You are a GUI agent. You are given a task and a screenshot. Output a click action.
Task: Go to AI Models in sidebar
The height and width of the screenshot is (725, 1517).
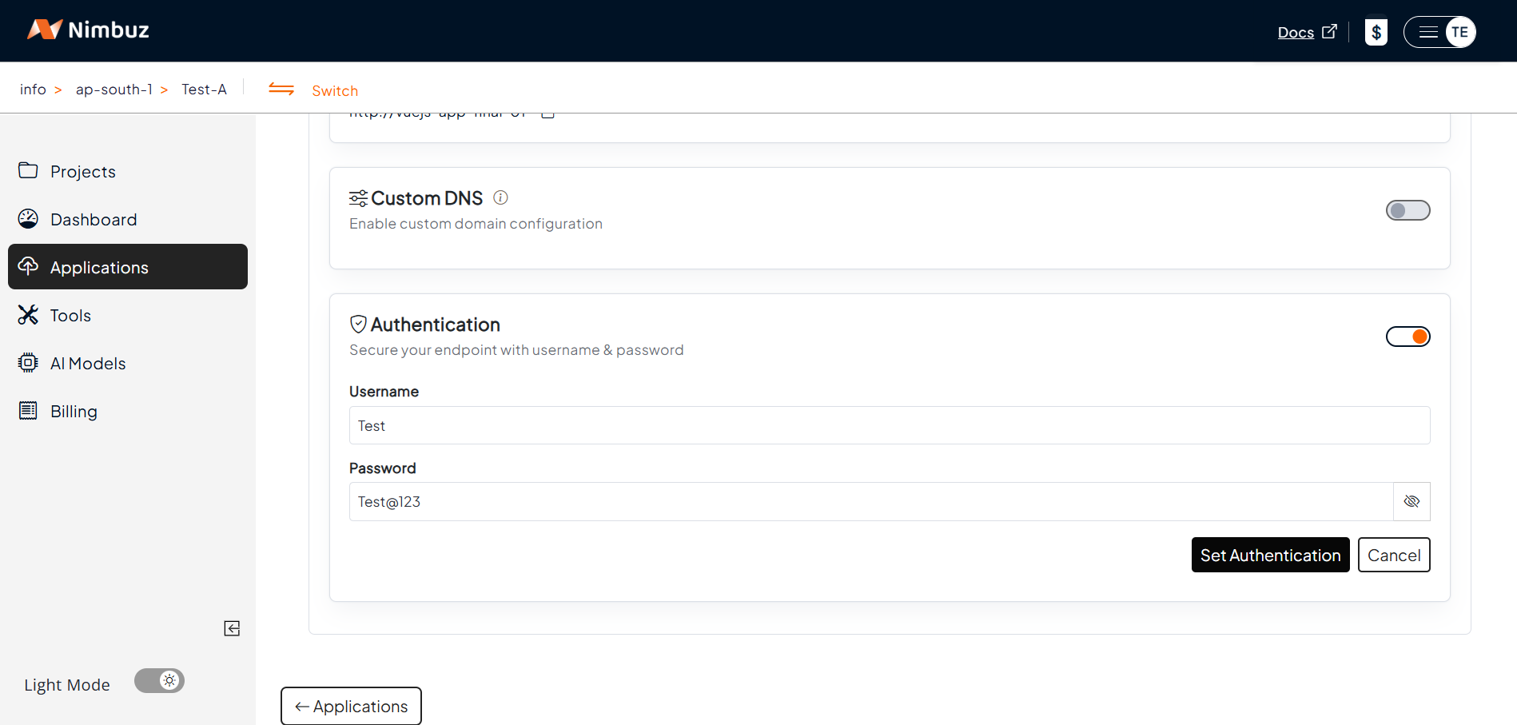pos(88,364)
